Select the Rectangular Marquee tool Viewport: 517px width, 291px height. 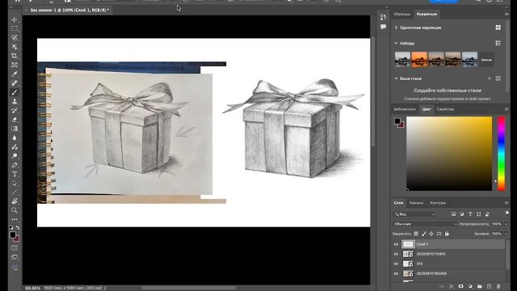pos(15,29)
